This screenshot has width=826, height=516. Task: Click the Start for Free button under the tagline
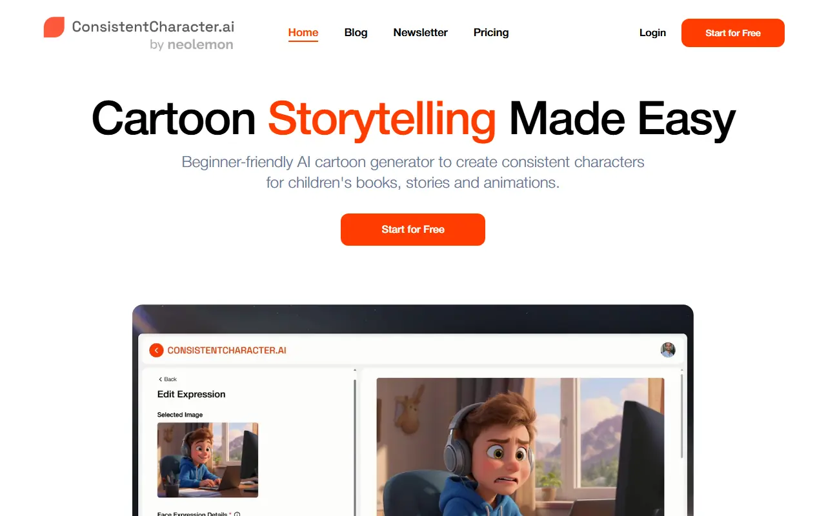click(x=413, y=230)
